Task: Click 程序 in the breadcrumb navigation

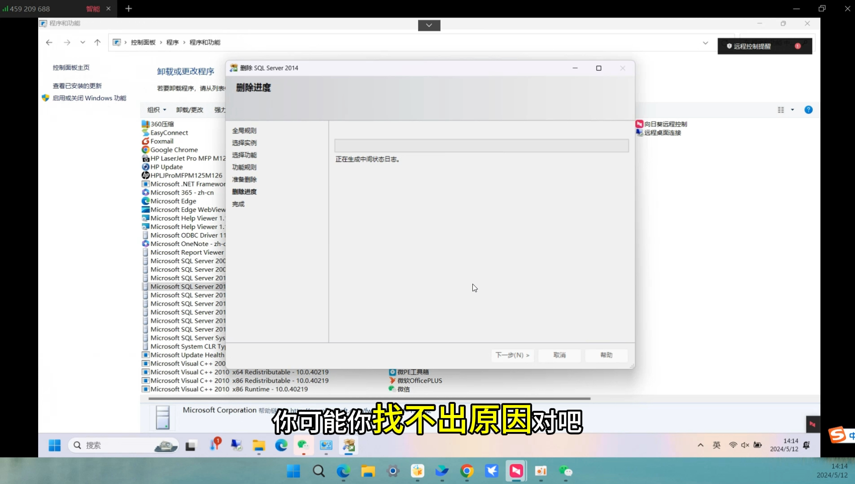Action: pos(172,42)
